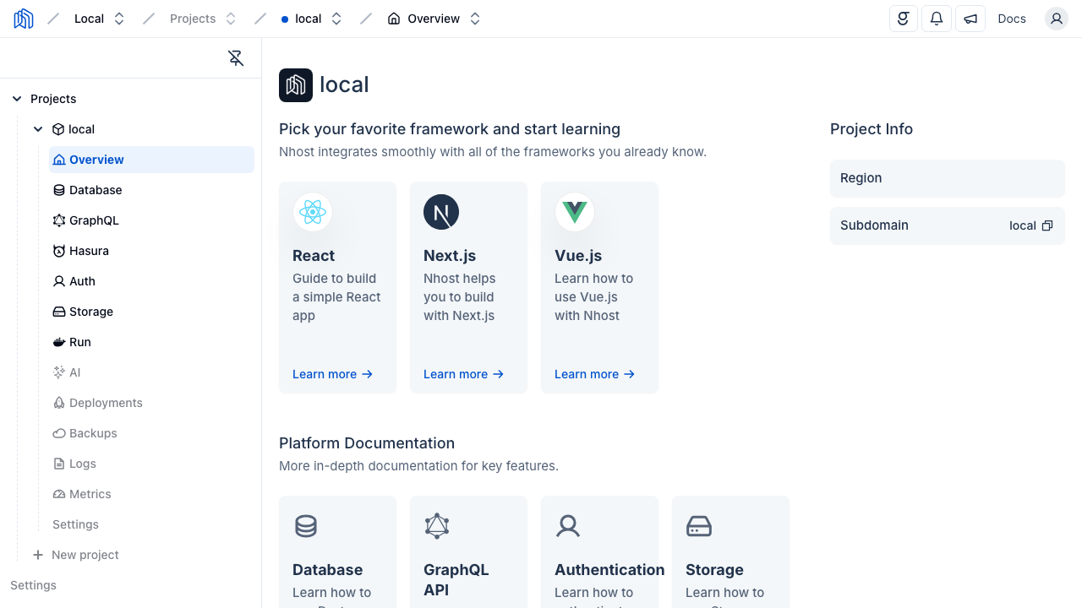Click the Next.js logo icon
1082x608 pixels.
pos(441,212)
